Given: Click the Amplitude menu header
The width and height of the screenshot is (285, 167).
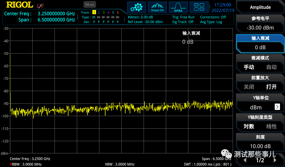Looking at the screenshot, I should coord(260,7).
